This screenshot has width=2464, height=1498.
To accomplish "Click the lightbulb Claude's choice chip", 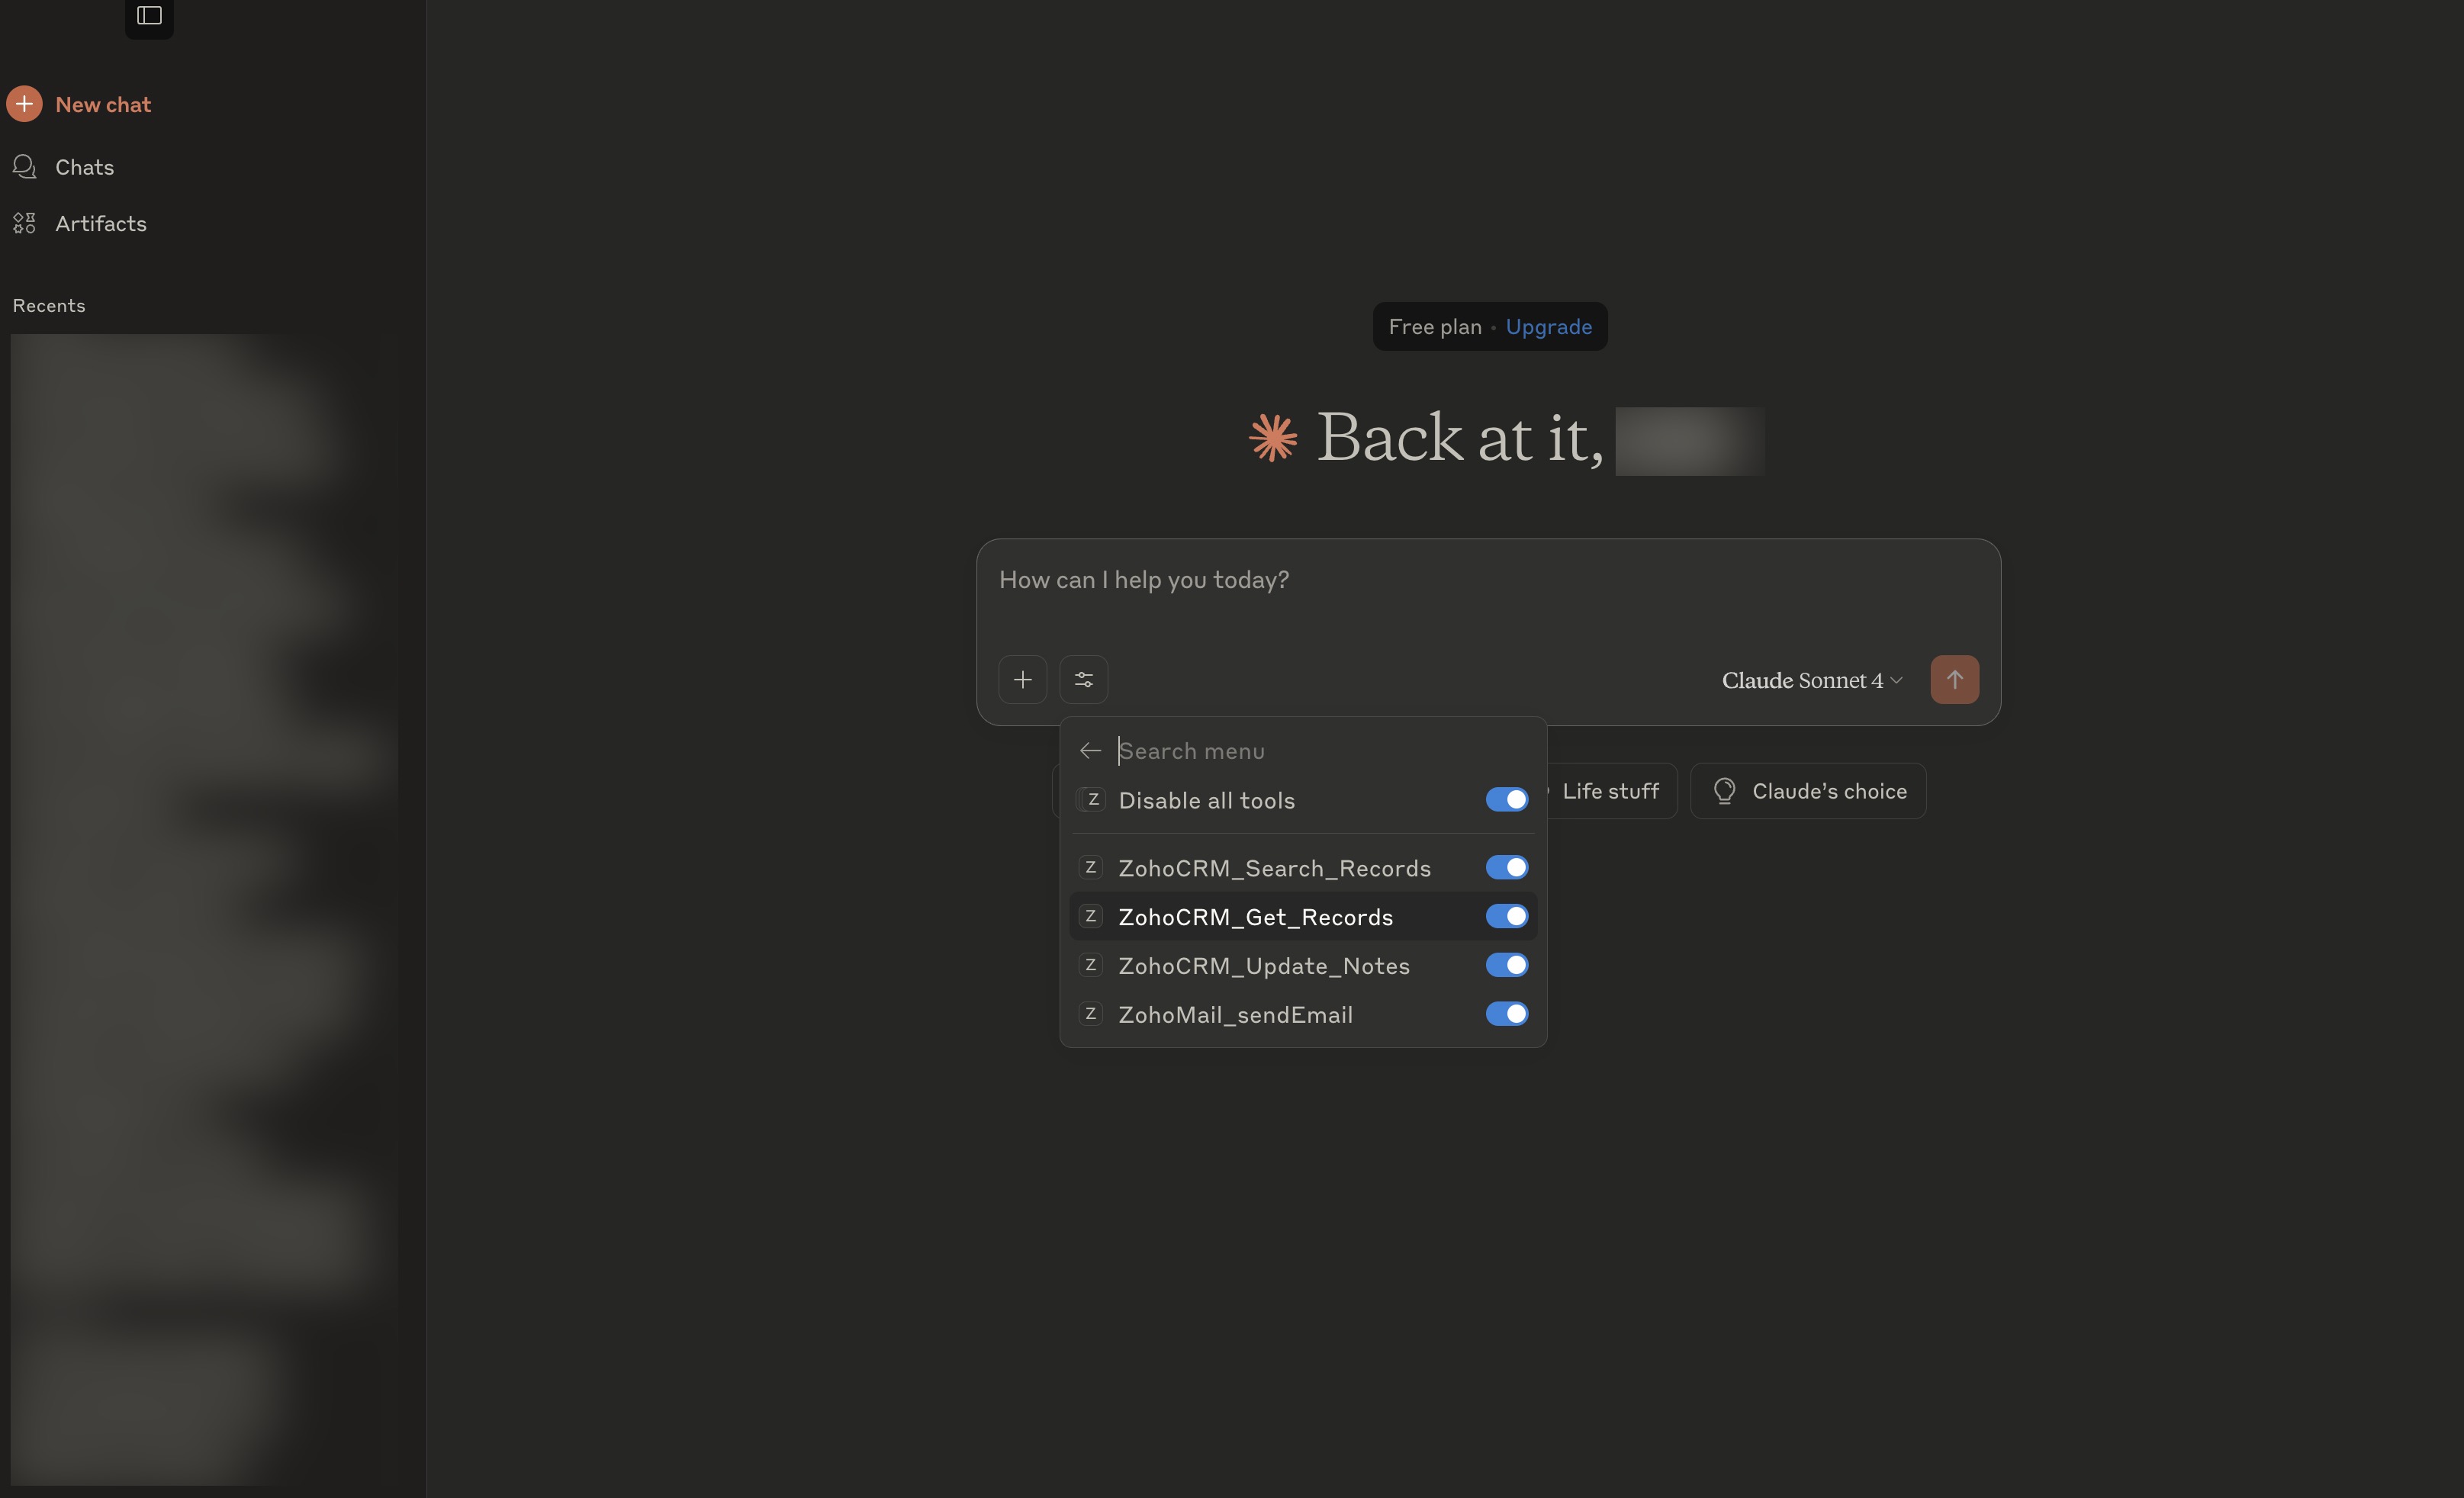I will point(1808,791).
